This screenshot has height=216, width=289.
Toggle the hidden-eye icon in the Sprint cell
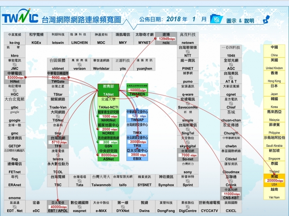point(187,181)
